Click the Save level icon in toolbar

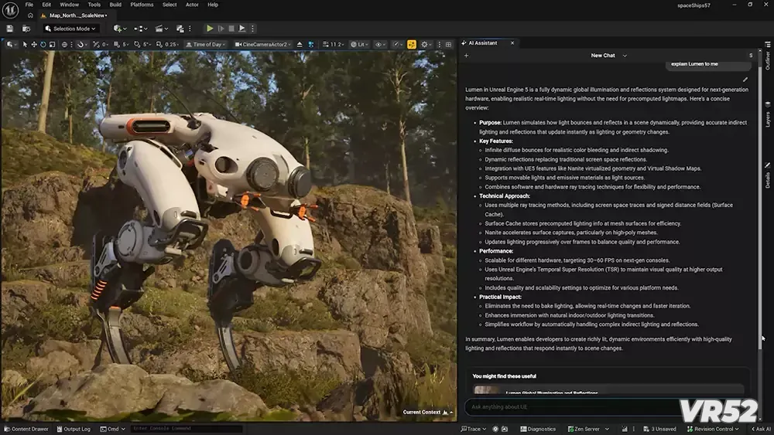[x=9, y=29]
